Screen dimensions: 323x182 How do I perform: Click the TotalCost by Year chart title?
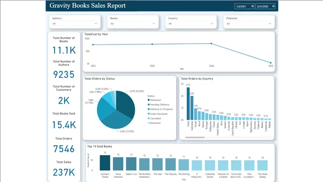(x=96, y=34)
